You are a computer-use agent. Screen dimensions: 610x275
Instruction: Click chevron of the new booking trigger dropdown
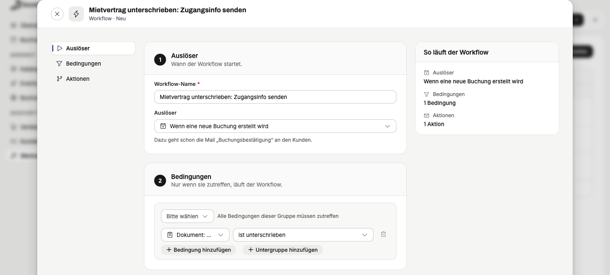coord(388,126)
